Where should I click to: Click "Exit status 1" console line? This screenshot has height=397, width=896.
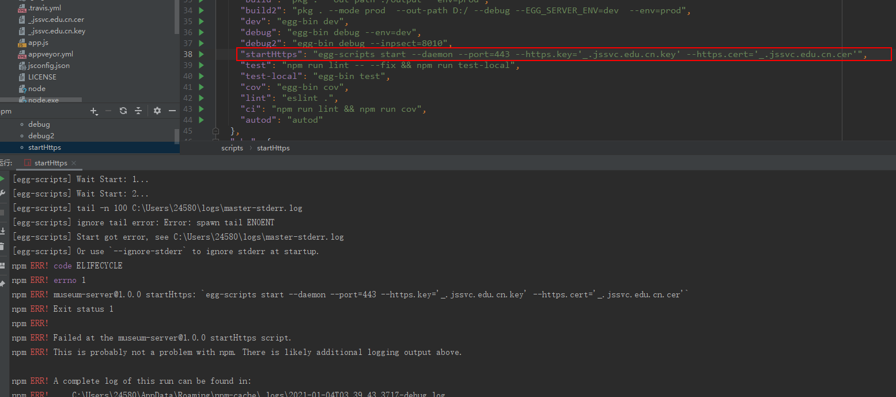click(63, 309)
